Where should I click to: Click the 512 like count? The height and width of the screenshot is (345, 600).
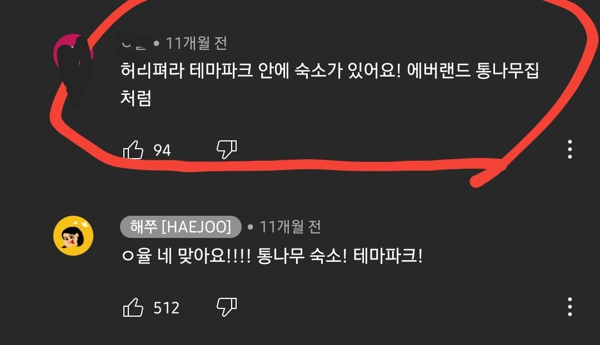point(167,308)
